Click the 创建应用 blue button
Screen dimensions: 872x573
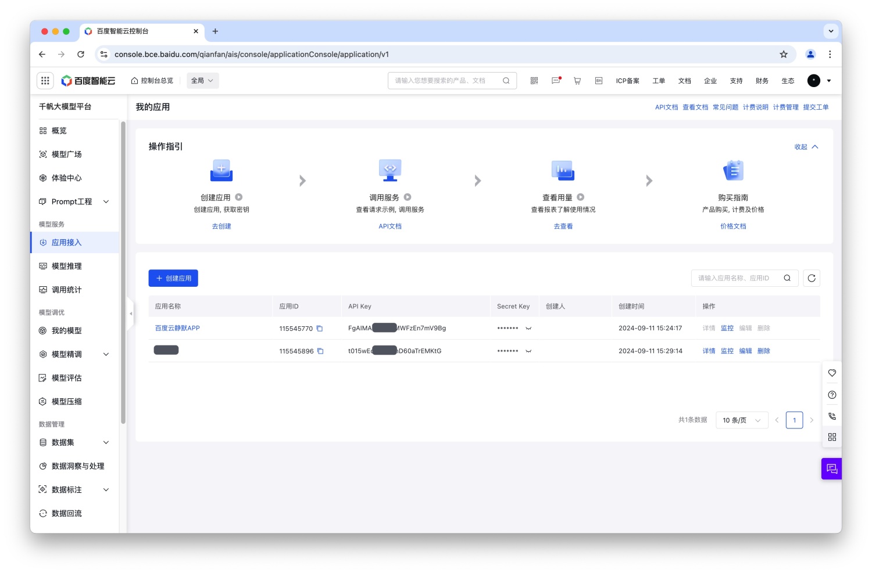point(173,278)
